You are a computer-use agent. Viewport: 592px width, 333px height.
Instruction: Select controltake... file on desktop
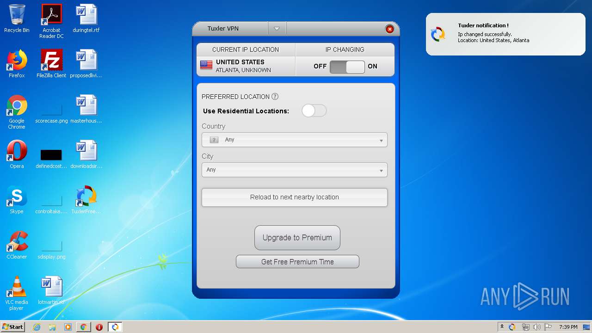[x=51, y=203]
